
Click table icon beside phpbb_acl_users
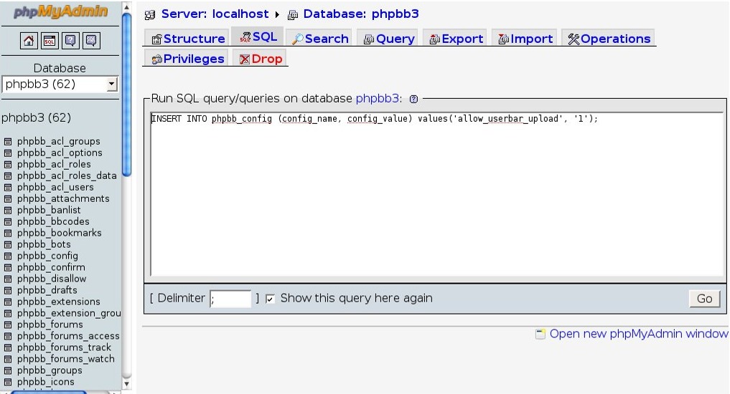(8, 187)
